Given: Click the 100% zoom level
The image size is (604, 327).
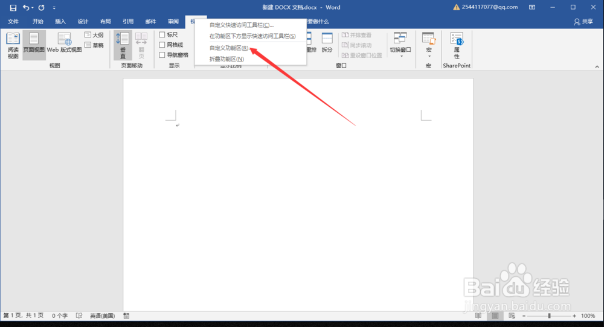Looking at the screenshot, I should click(x=588, y=316).
